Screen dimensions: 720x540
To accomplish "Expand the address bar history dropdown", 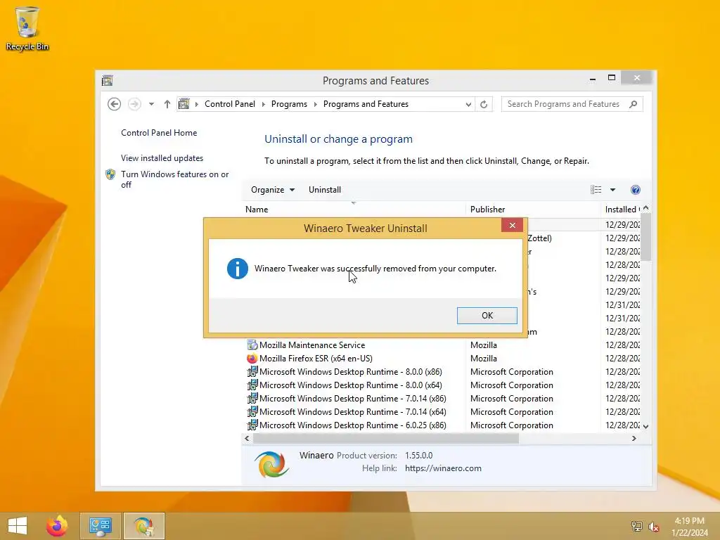I will pyautogui.click(x=468, y=104).
